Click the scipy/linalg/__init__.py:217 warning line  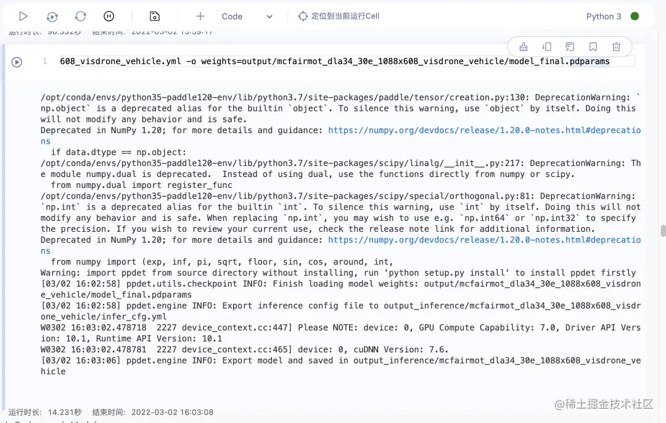340,168
